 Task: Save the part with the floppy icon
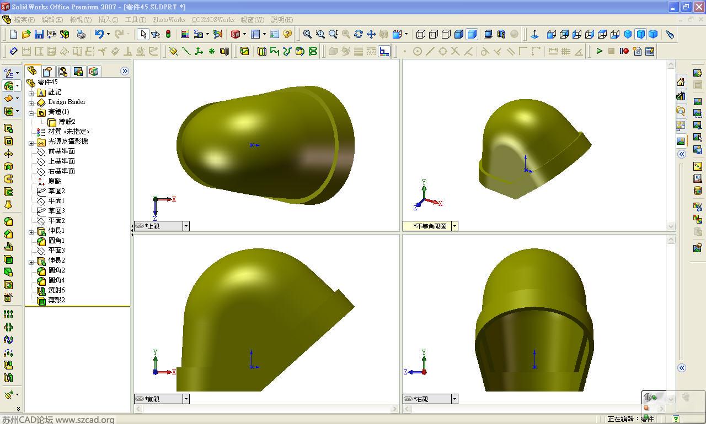click(x=39, y=34)
